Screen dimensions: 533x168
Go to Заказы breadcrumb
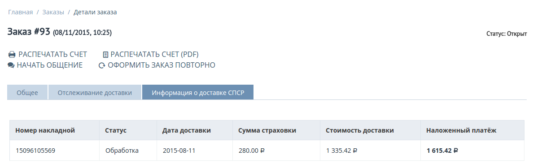coord(53,12)
